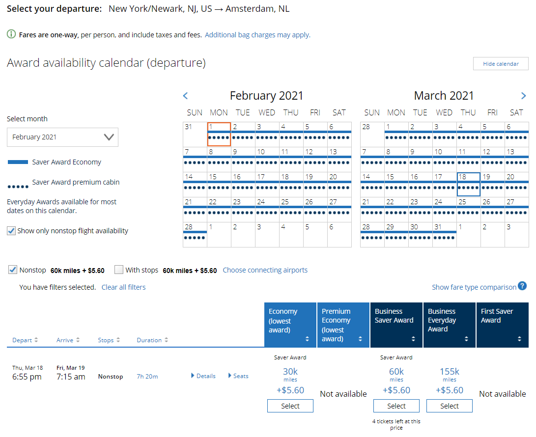Go to next month with right chevron

(x=523, y=96)
